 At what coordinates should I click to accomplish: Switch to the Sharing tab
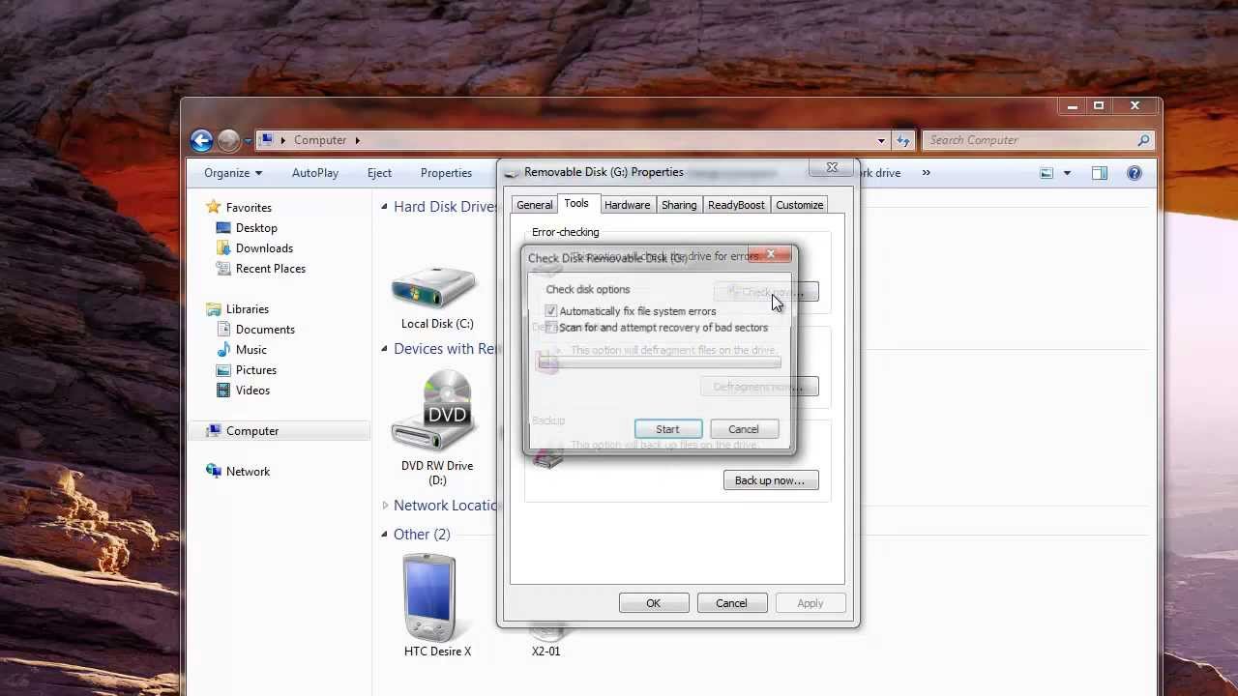(x=679, y=205)
